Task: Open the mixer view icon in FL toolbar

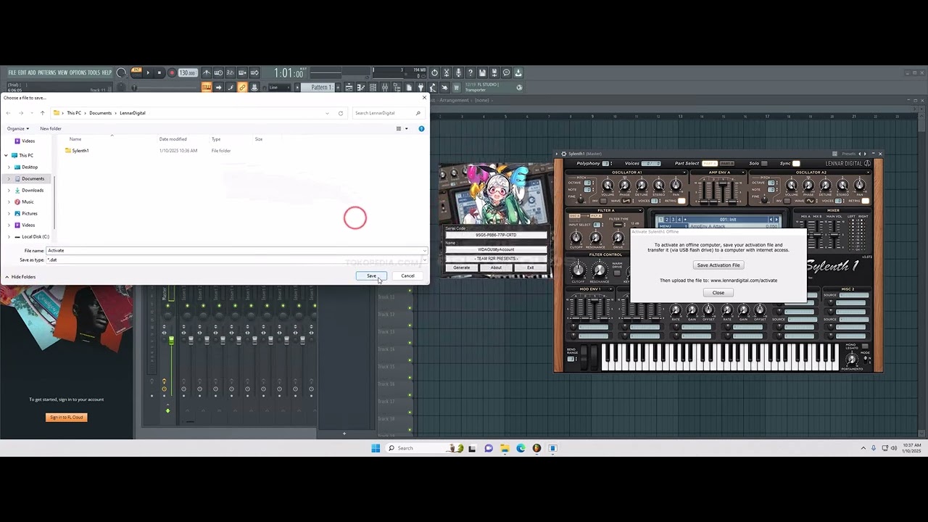Action: 384,87
